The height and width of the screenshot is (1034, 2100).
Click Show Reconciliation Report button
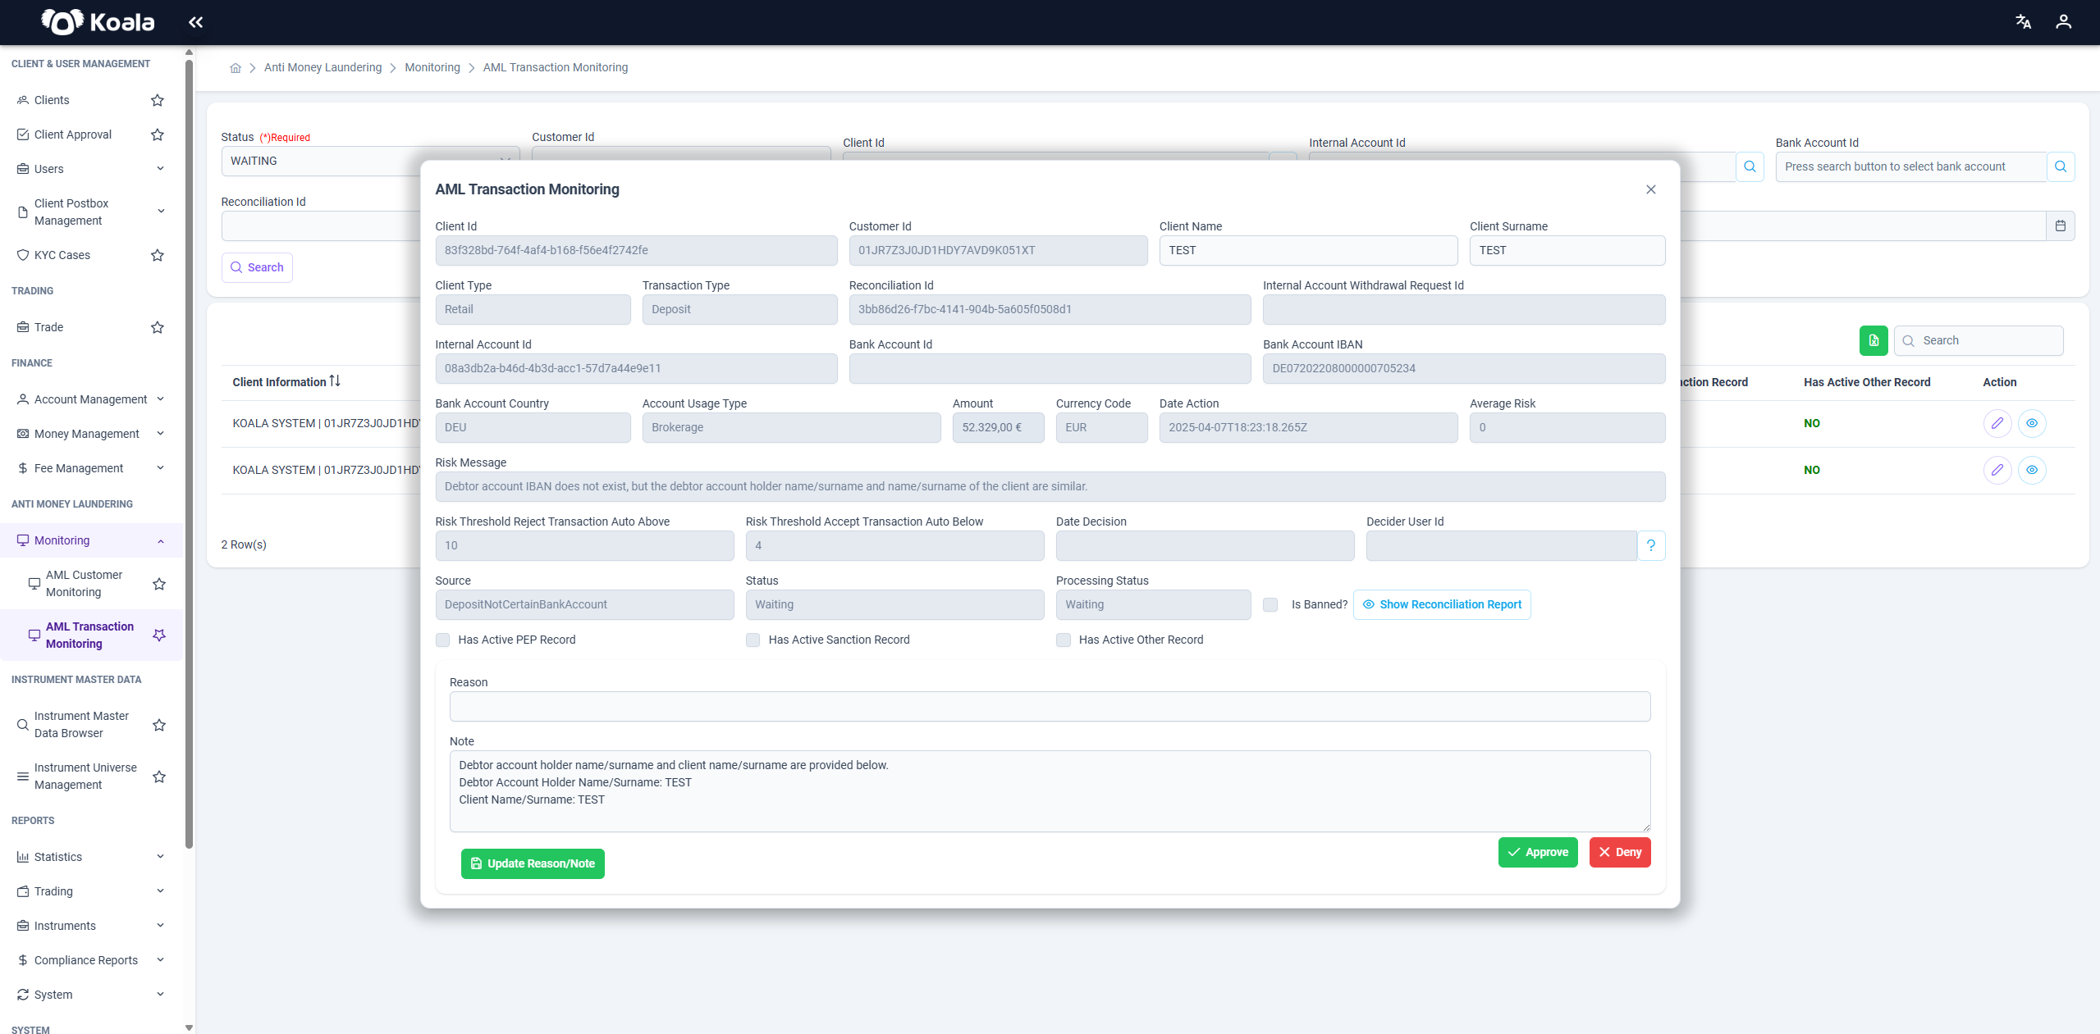coord(1442,604)
